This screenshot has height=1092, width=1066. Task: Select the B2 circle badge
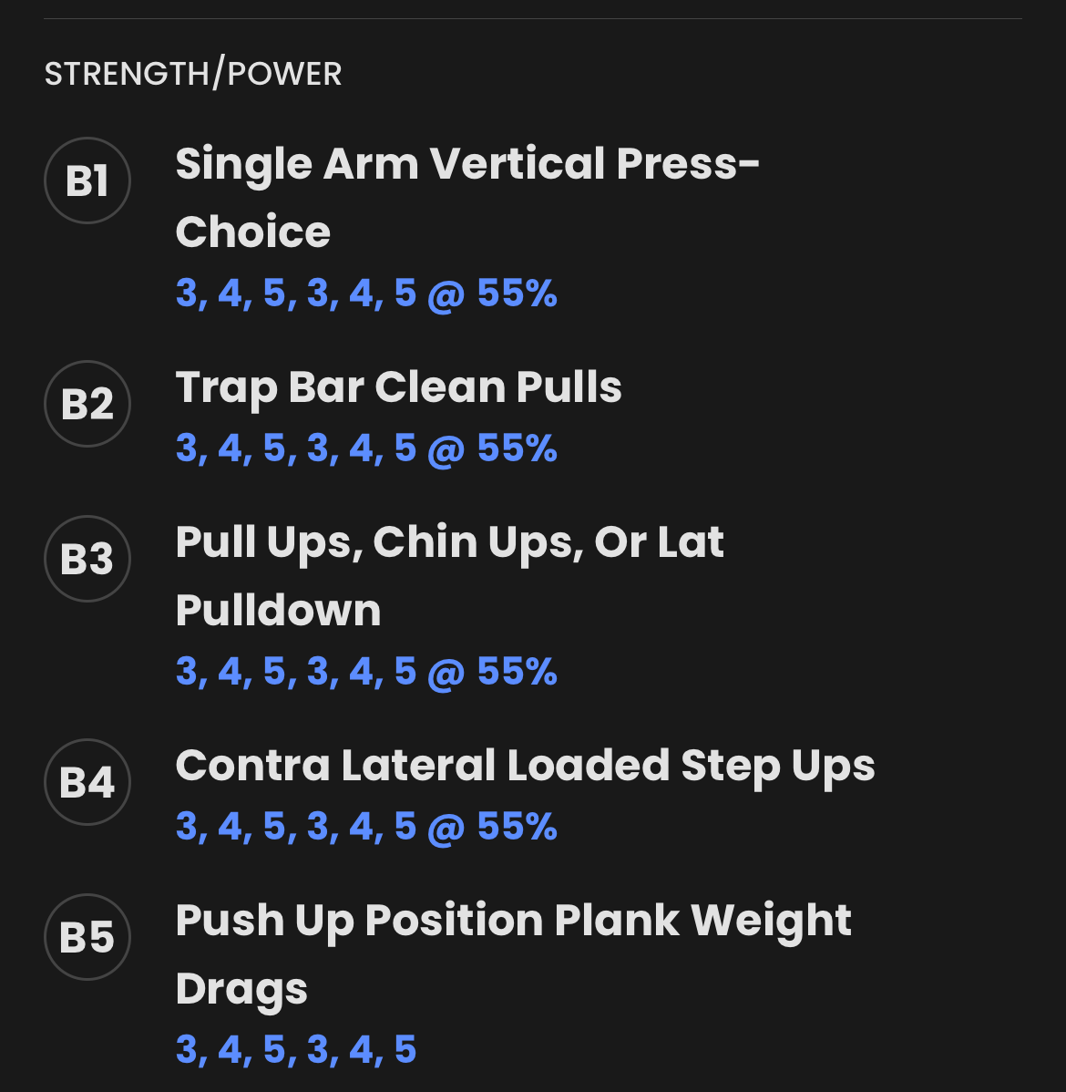point(87,404)
